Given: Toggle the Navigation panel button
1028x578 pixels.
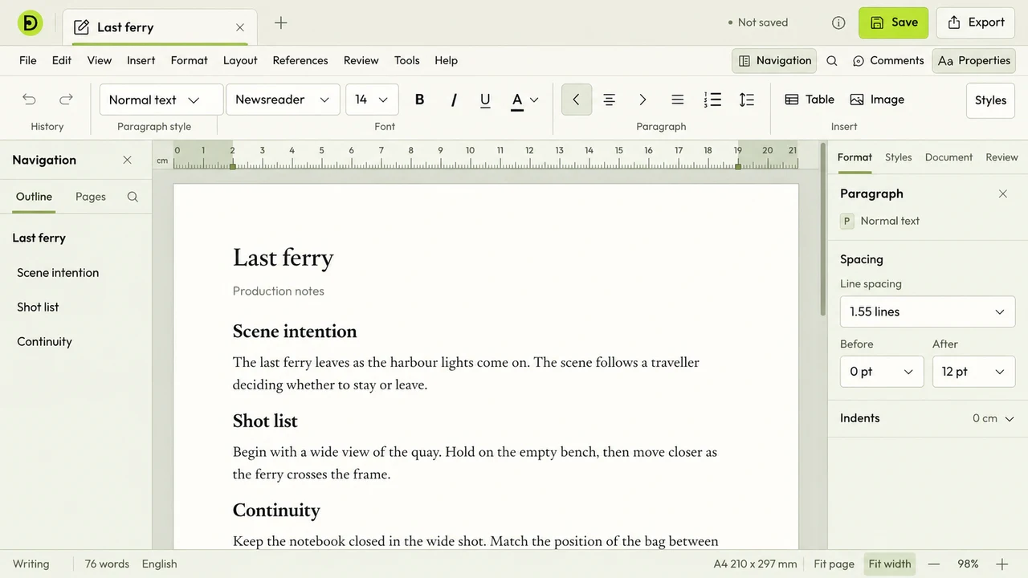Looking at the screenshot, I should point(774,61).
